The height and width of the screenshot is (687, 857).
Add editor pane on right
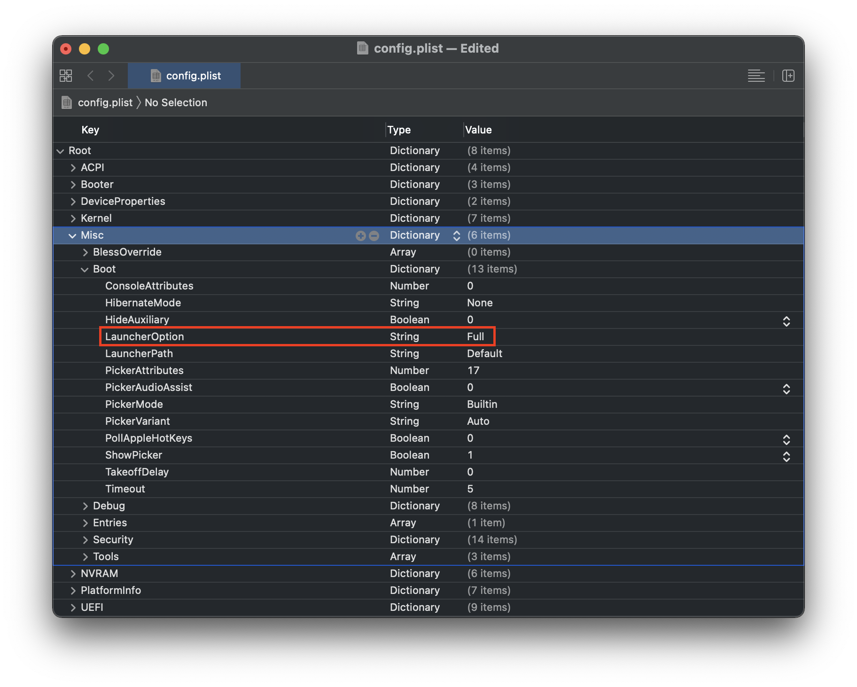tap(788, 76)
